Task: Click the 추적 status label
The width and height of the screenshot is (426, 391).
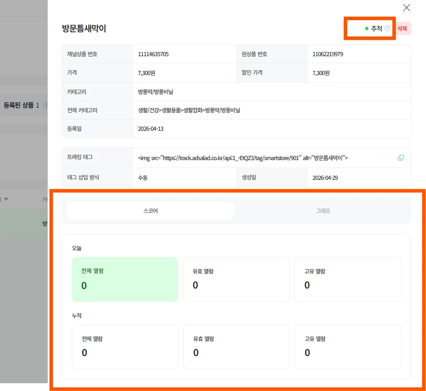Action: tap(376, 29)
